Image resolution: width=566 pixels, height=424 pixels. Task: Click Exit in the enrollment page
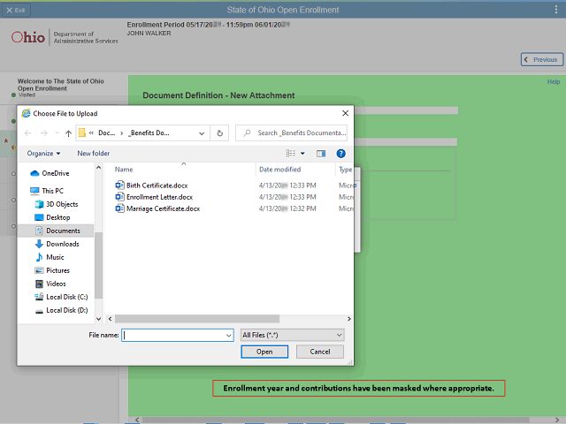[x=16, y=10]
